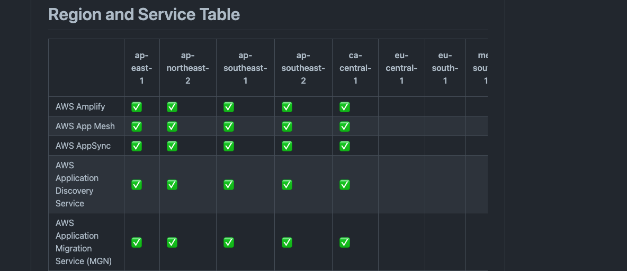Click Application Migration Service ap-east-1 checkmark
This screenshot has height=271, width=627.
tap(137, 242)
